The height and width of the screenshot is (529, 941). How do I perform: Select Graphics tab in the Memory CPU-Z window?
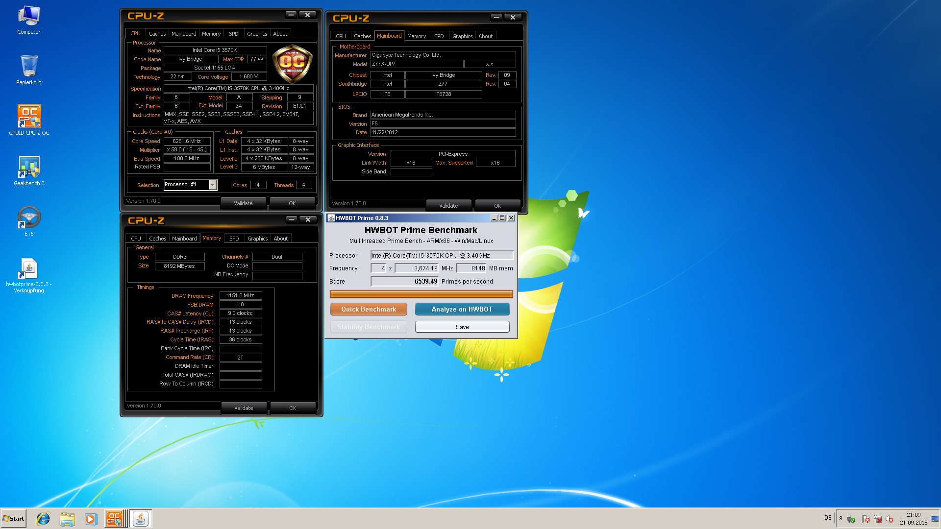[258, 239]
